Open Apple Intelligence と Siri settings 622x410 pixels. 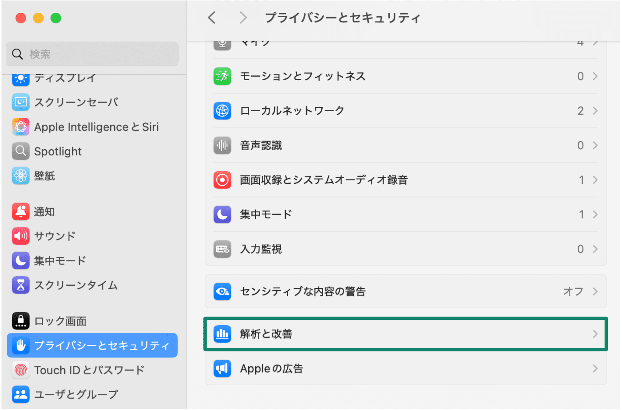coord(96,127)
